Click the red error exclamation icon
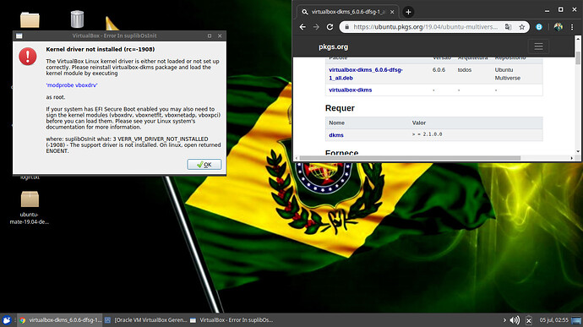 point(28,57)
